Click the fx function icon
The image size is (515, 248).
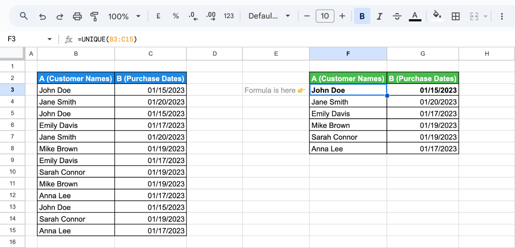(69, 39)
